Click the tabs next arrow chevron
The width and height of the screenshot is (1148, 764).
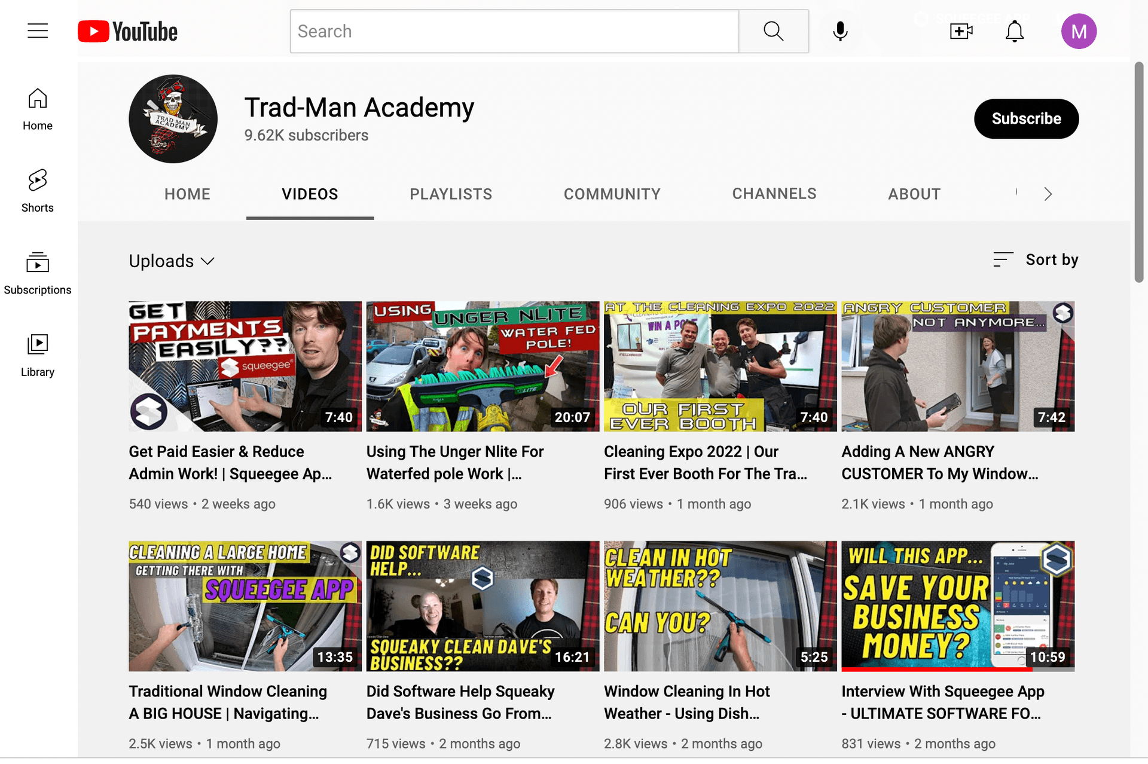point(1048,194)
